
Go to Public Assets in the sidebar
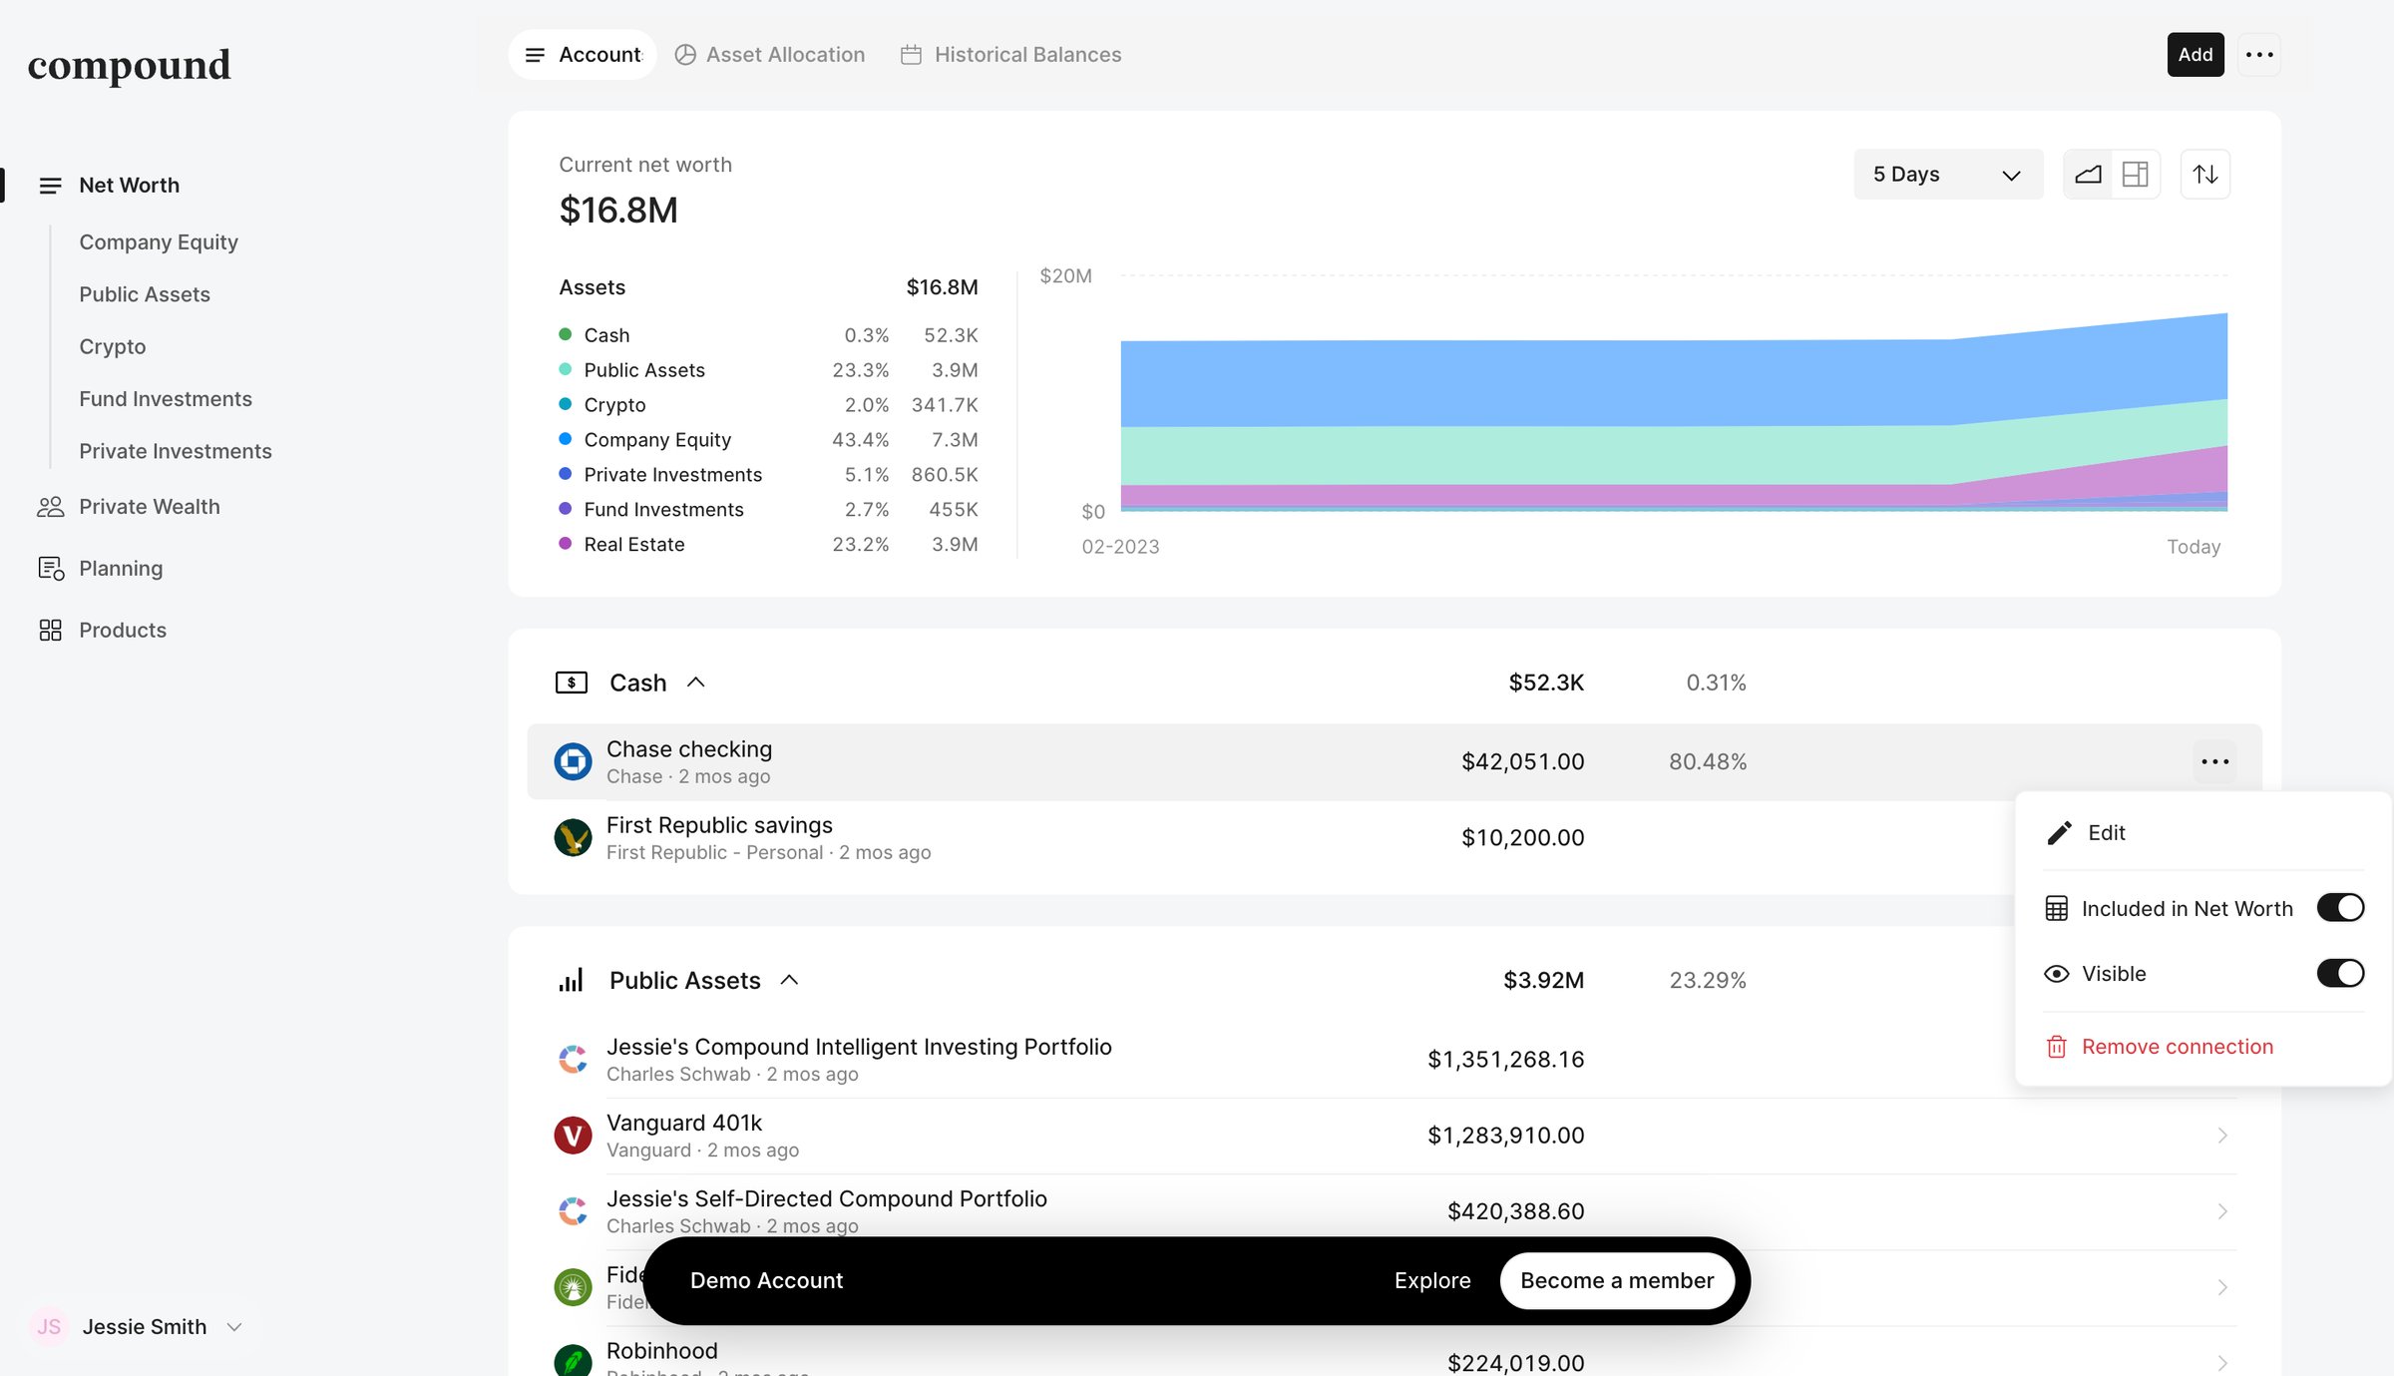(x=145, y=294)
